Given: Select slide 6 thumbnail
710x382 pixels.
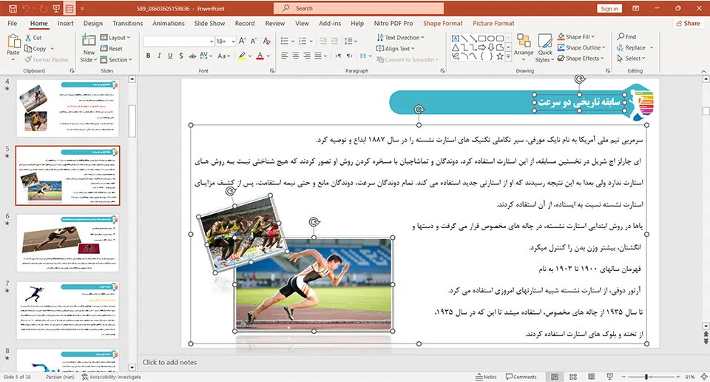Looking at the screenshot, I should (68, 243).
